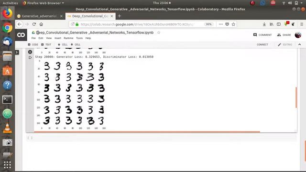This screenshot has width=306, height=172.
Task: Open page actions three-dot menu
Action: pos(221,24)
